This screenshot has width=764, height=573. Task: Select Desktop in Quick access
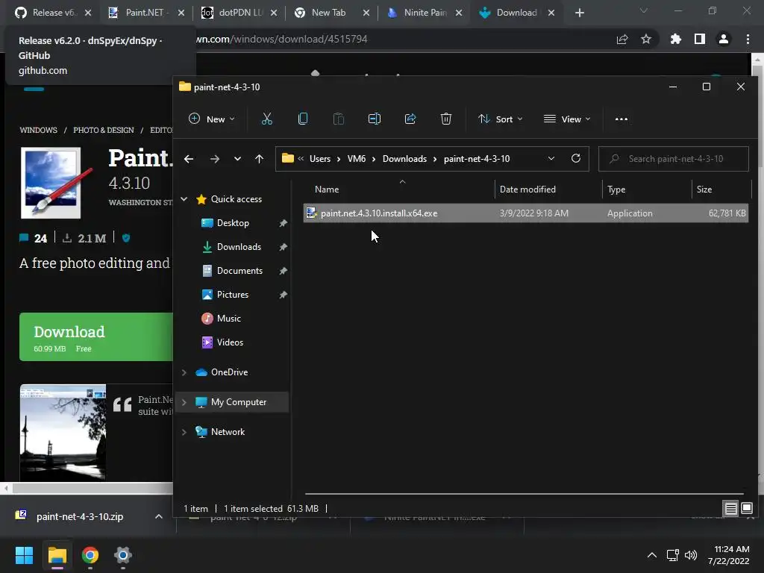click(x=233, y=222)
